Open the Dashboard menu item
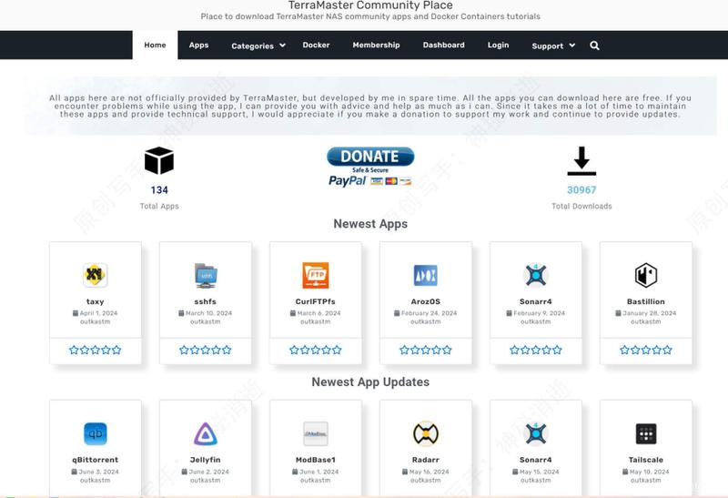 443,45
